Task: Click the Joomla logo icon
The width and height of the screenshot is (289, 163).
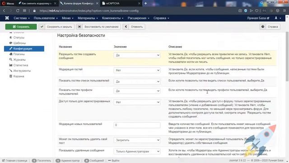Action: [7, 18]
